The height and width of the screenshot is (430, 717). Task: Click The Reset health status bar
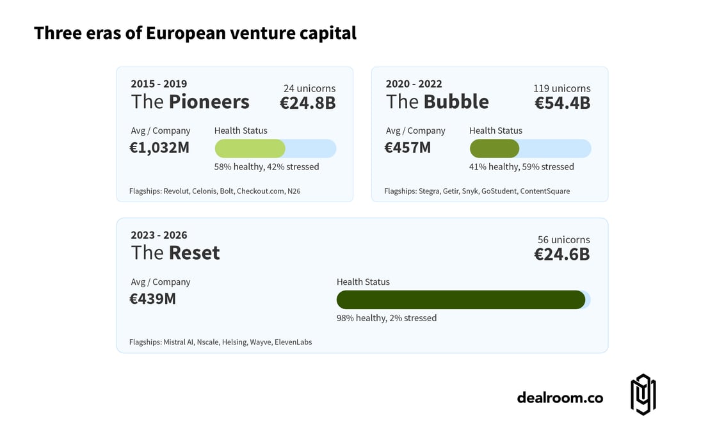click(463, 299)
